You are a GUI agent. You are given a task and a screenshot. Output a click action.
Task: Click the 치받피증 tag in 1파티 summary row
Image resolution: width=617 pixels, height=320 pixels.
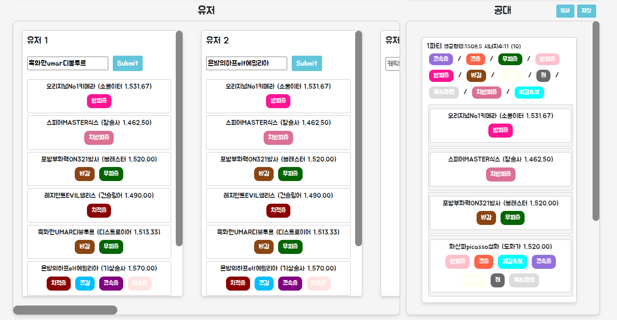coord(487,92)
